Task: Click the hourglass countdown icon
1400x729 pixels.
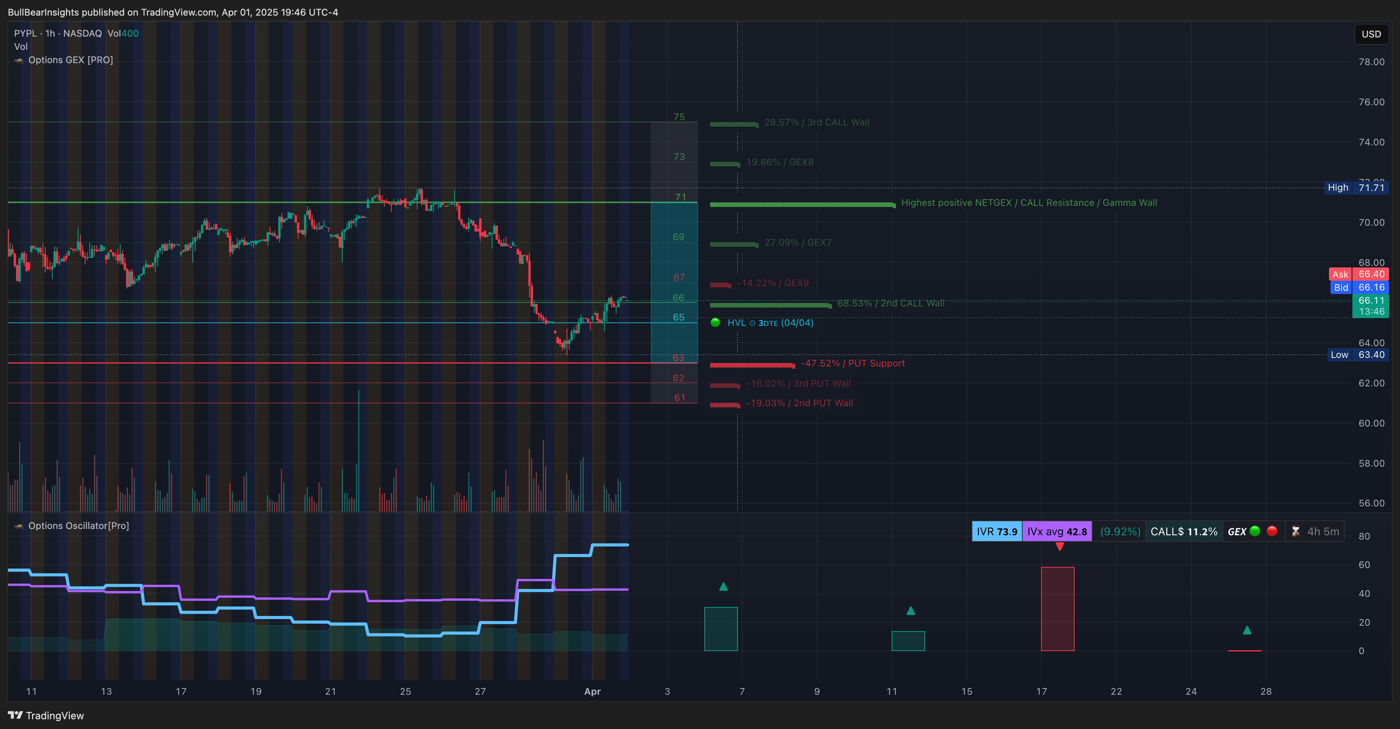Action: coord(1296,531)
